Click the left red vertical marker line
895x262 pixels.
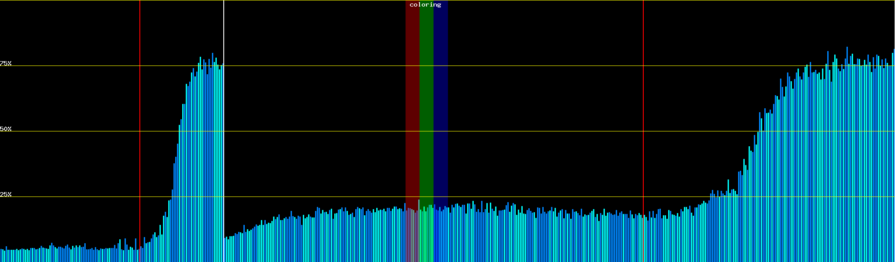pos(140,109)
